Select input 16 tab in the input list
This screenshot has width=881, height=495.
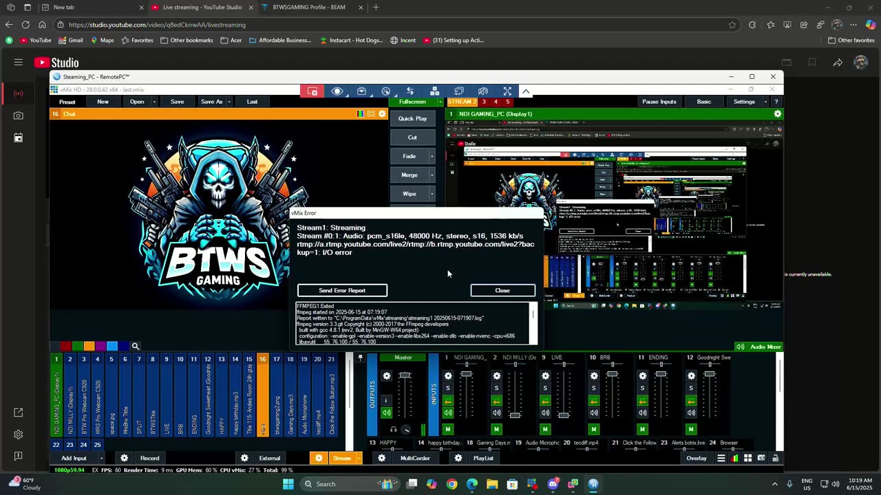[x=262, y=395]
